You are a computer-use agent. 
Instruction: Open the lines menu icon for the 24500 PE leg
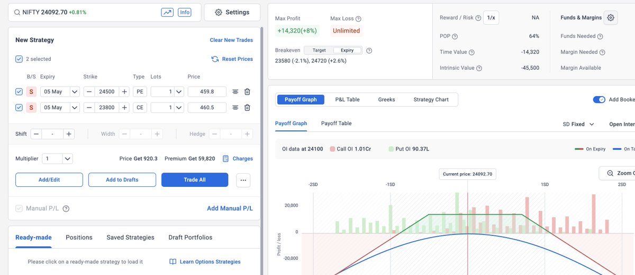pos(235,92)
